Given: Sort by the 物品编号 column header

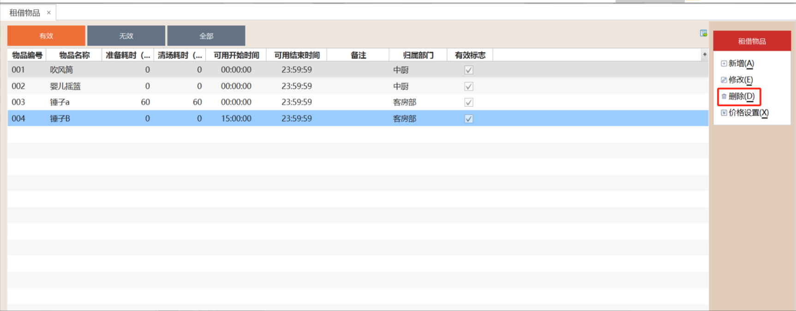Looking at the screenshot, I should 27,55.
